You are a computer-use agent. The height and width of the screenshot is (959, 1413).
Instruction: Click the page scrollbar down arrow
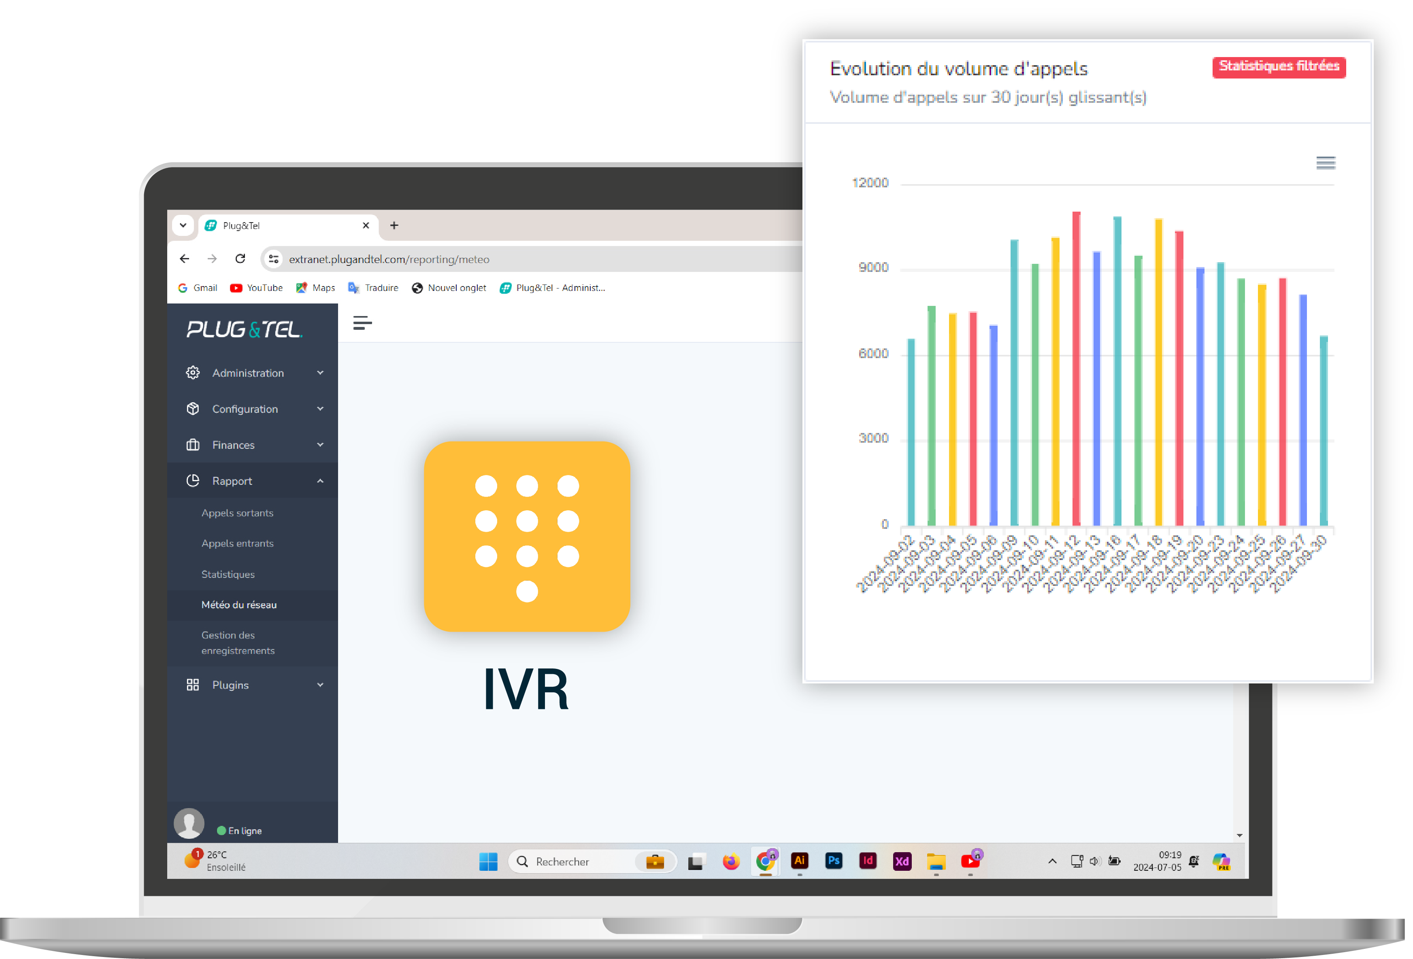coord(1239,836)
